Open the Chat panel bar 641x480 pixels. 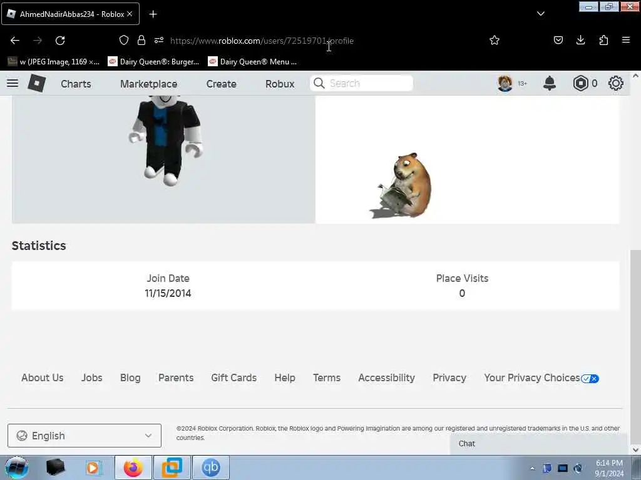538,444
